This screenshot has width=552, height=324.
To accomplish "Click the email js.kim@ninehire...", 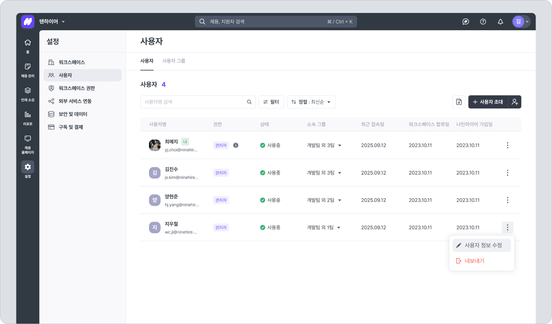I will (181, 177).
